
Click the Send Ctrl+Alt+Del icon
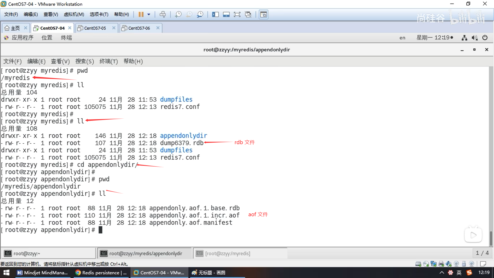click(163, 14)
